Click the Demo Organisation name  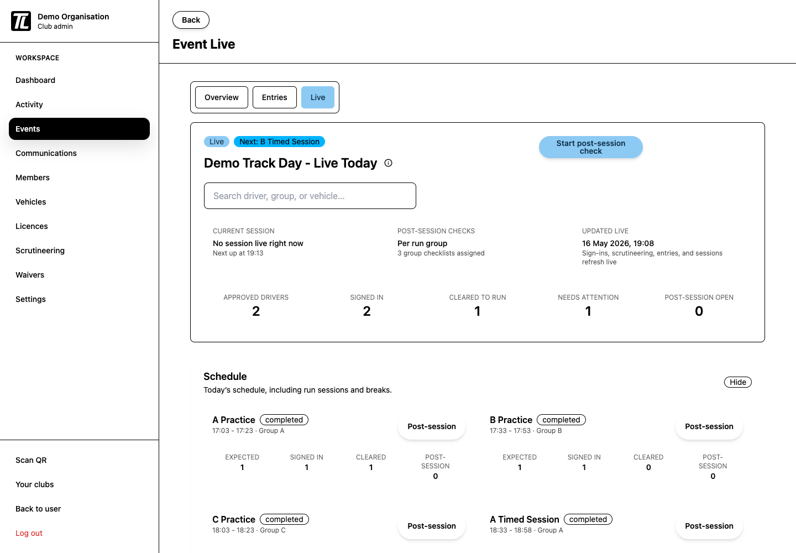(x=74, y=17)
